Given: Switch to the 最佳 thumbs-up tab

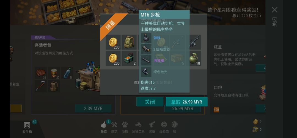Looking at the screenshot, I should pos(104,127).
